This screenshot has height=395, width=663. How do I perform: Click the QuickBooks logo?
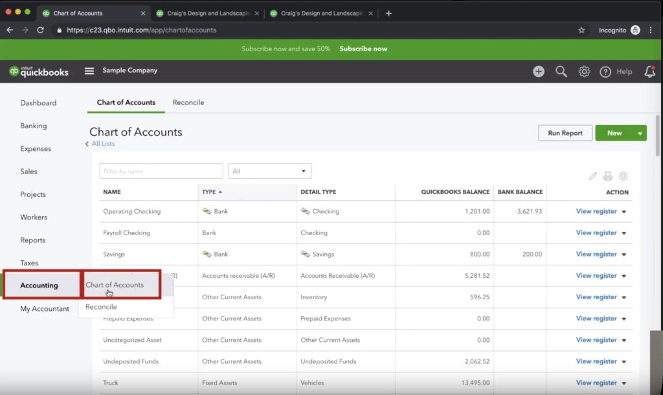39,71
